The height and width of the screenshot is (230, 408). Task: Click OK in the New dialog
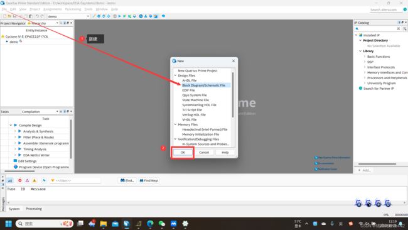pyautogui.click(x=183, y=152)
